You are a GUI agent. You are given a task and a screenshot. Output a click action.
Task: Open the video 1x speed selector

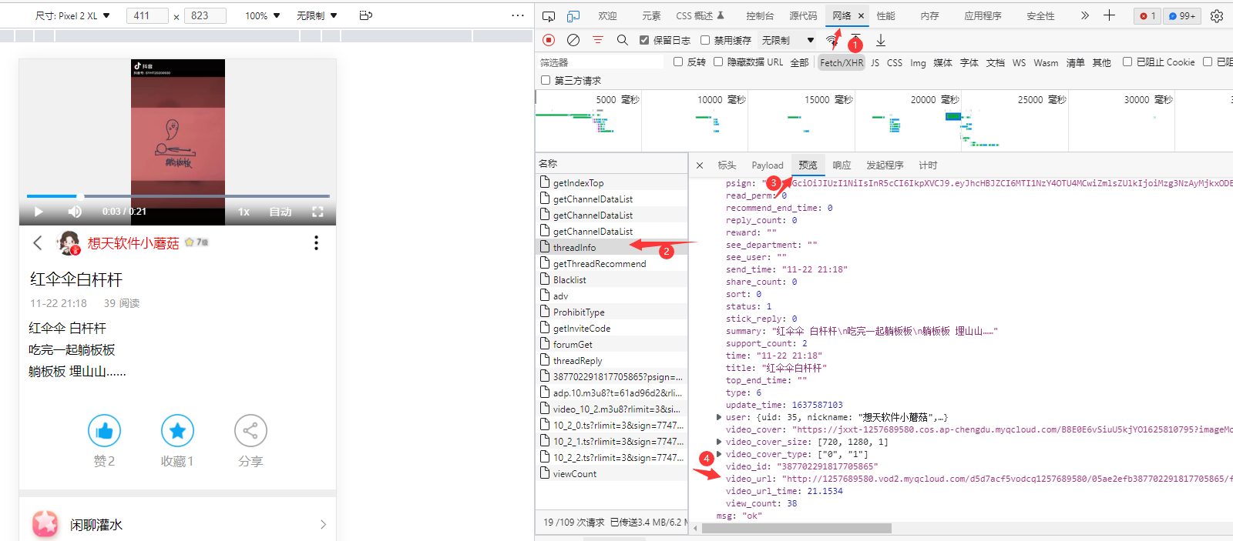244,212
